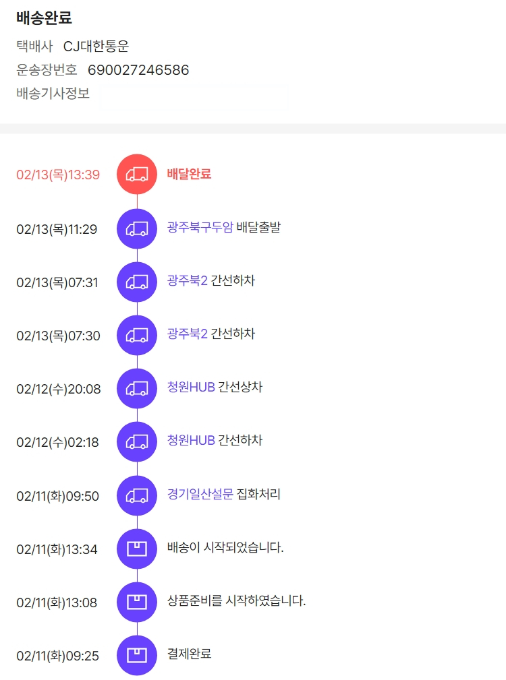Select the 배송기사정보 label

[53, 94]
